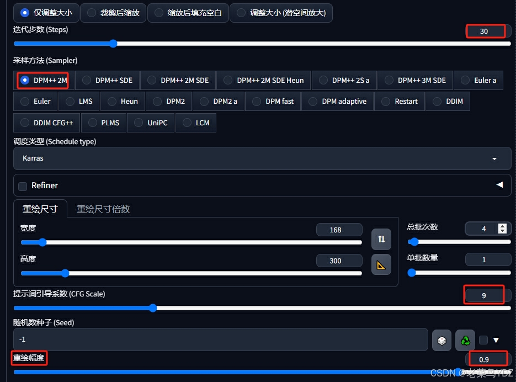The image size is (516, 382).
Task: Click the triangle ruler aspect ratio icon
Action: click(x=381, y=264)
